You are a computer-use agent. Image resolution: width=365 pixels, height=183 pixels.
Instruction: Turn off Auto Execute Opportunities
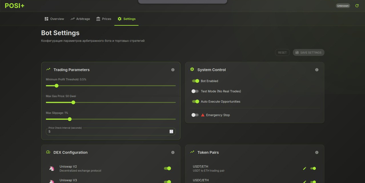(x=195, y=101)
